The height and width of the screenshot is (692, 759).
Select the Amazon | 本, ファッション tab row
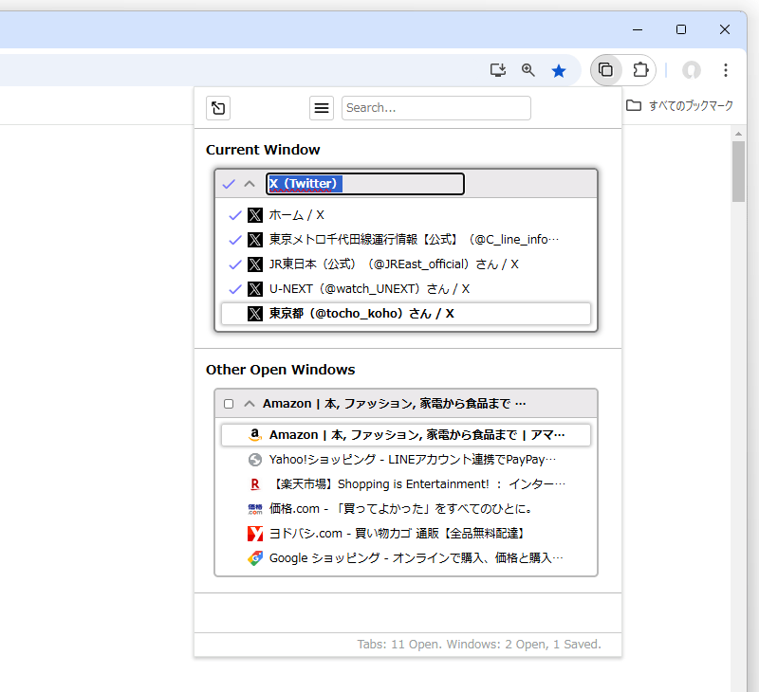coord(406,435)
